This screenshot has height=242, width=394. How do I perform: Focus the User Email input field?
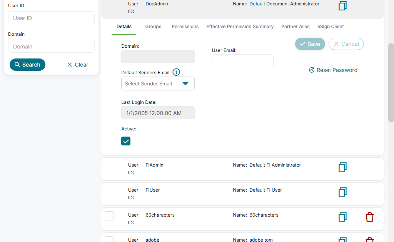(x=242, y=61)
